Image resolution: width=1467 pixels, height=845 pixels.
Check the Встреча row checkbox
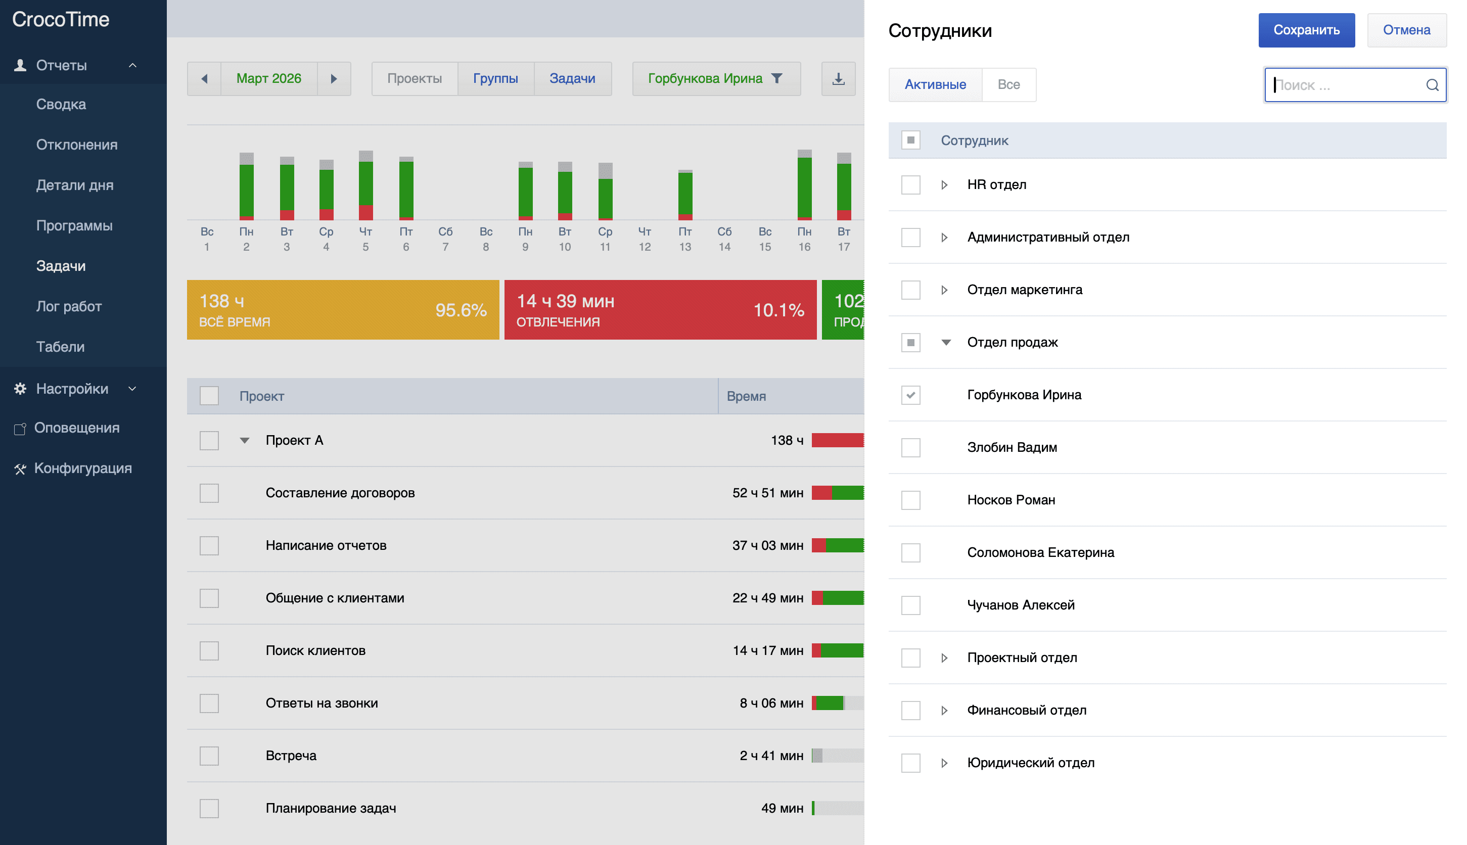point(209,756)
